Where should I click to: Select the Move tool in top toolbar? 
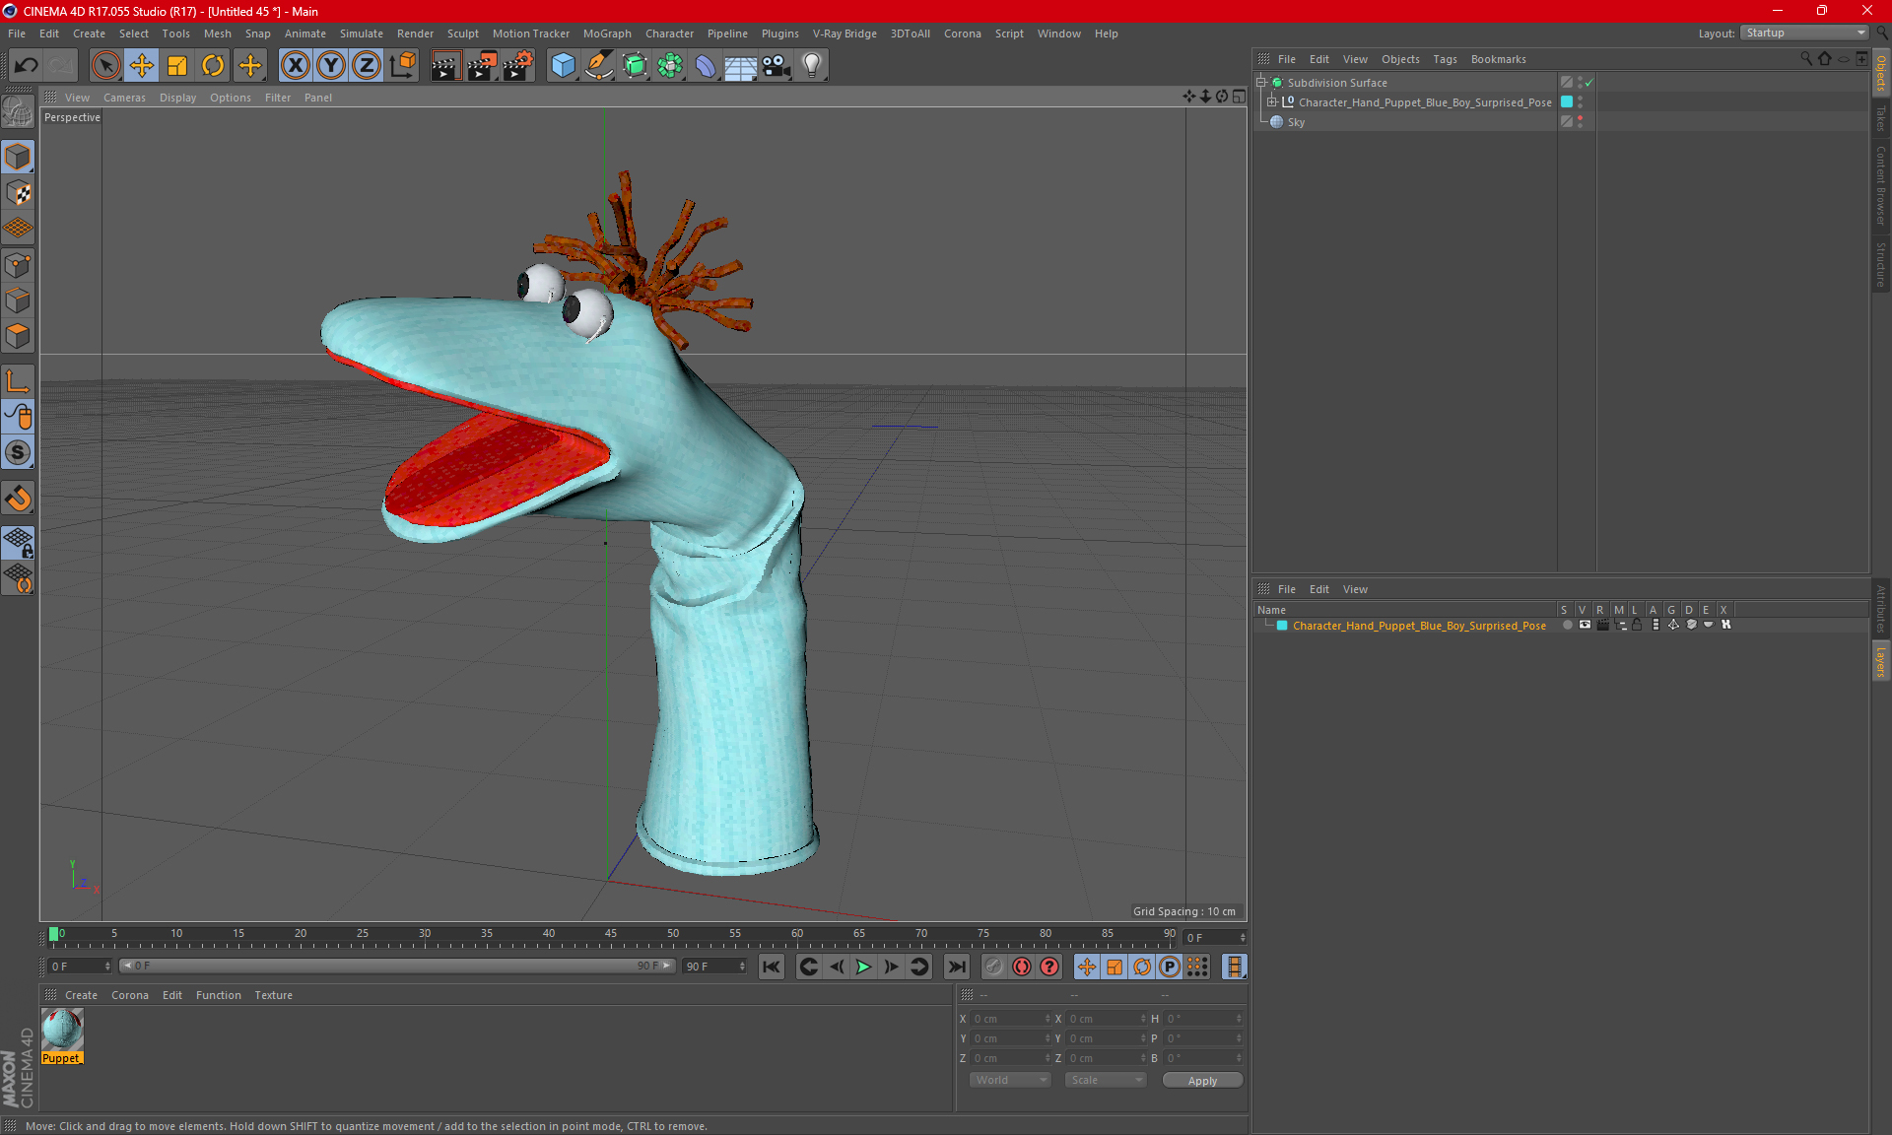click(142, 66)
